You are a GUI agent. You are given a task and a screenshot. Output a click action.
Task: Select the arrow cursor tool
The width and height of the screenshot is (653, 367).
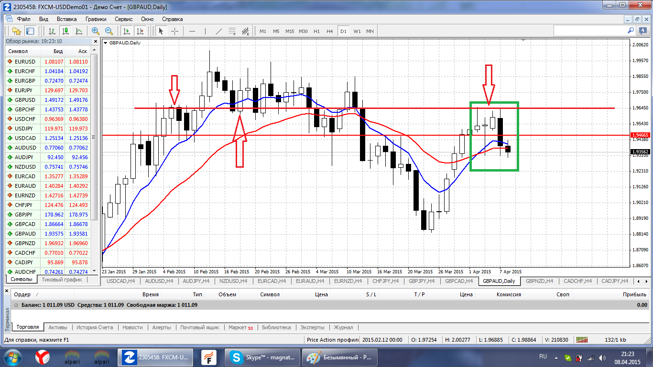pos(161,31)
